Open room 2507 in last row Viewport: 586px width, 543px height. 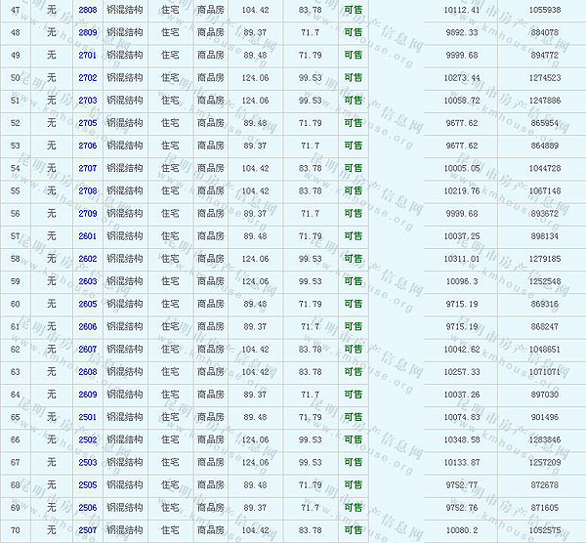pos(87,530)
